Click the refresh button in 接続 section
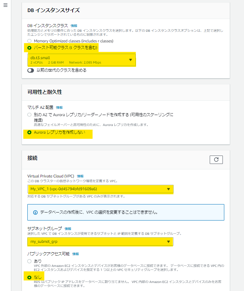The height and width of the screenshot is (291, 244). (216, 160)
